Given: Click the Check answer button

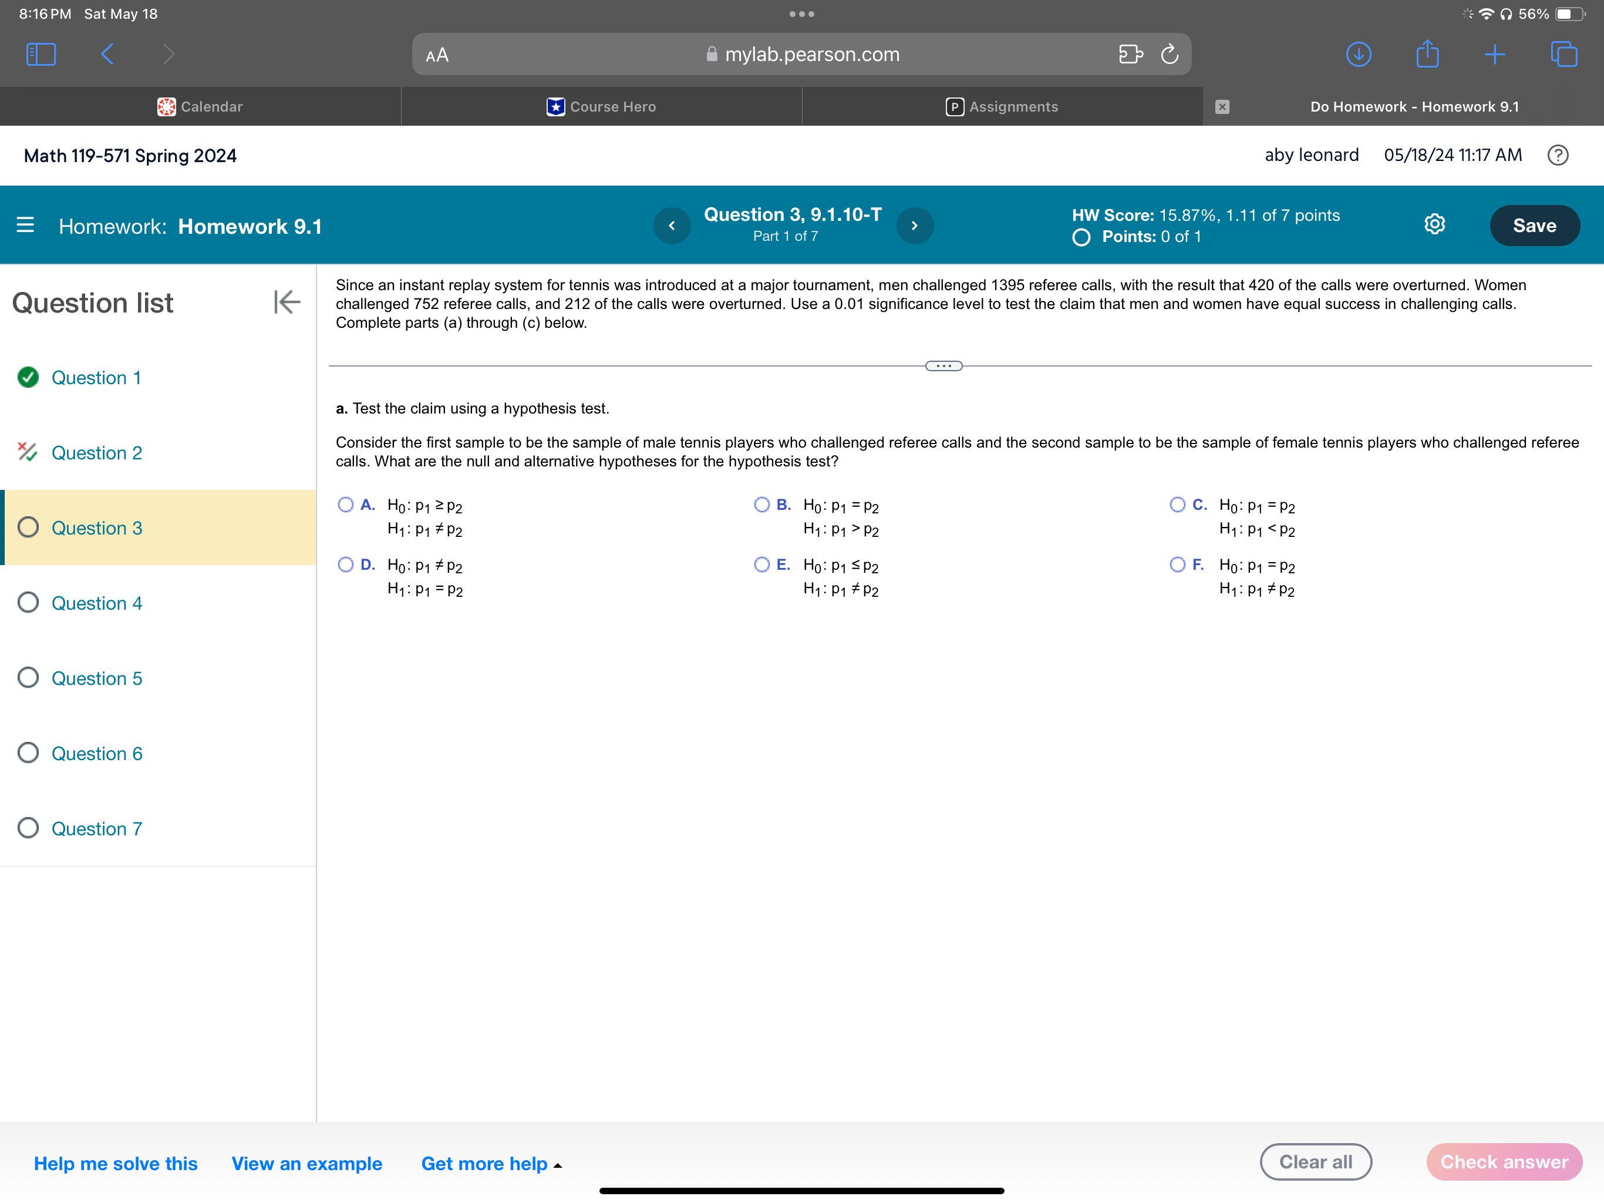Looking at the screenshot, I should [1504, 1162].
